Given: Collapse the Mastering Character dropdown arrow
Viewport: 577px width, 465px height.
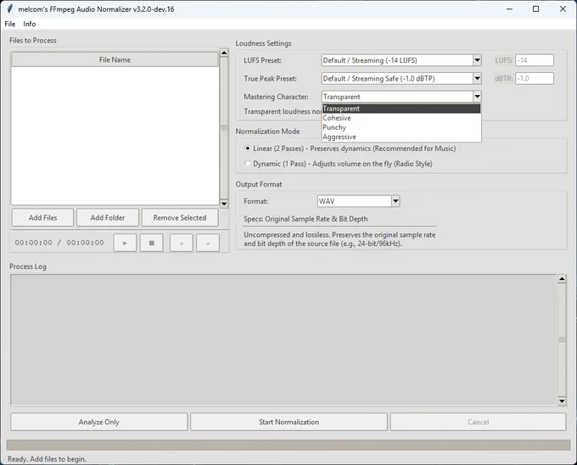Looking at the screenshot, I should pos(477,97).
